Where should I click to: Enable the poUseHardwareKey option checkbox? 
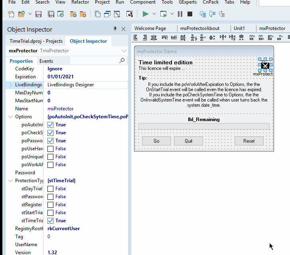[x=51, y=149]
